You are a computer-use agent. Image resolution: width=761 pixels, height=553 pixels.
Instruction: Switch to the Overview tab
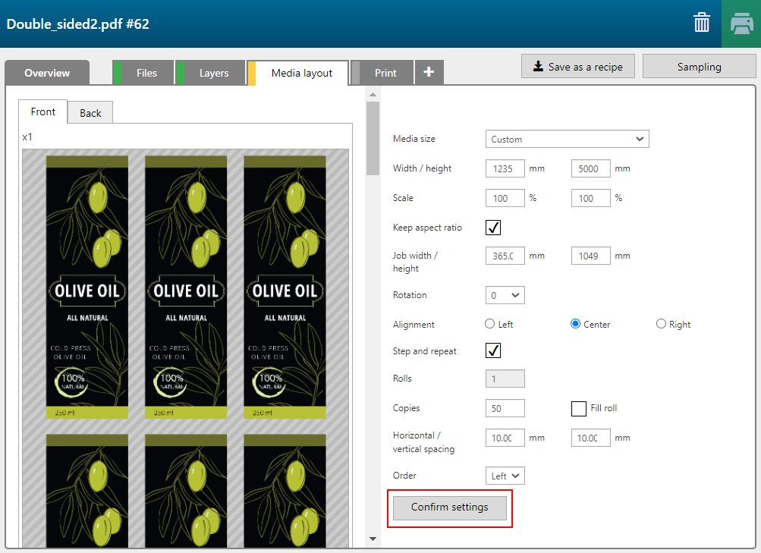coord(47,73)
